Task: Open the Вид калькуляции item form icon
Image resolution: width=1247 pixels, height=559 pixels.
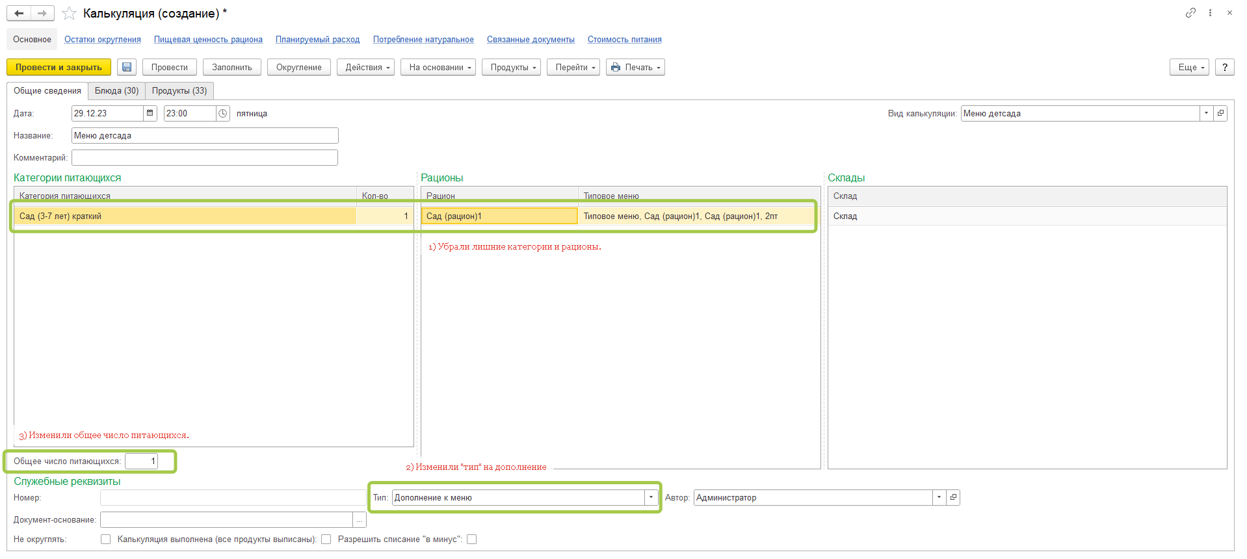Action: 1220,113
